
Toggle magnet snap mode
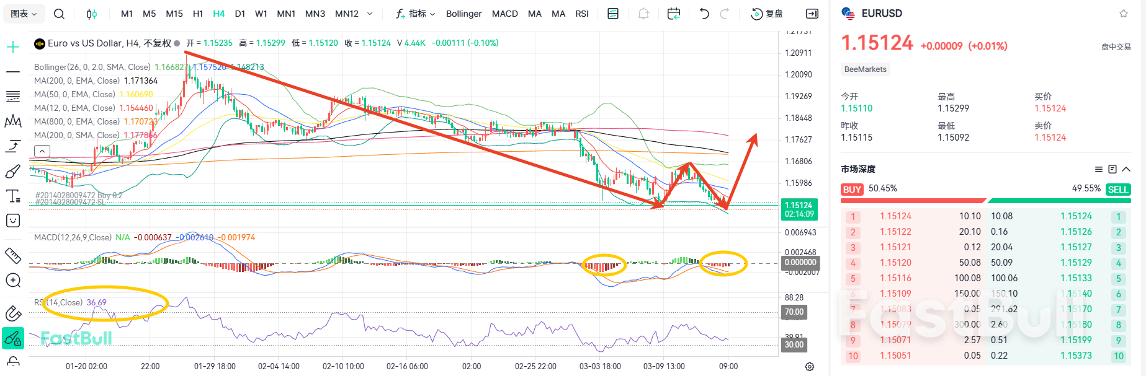pos(13,313)
